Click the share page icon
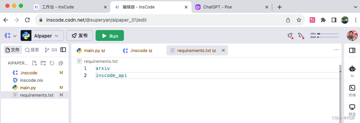This screenshot has width=360, height=123. [x=288, y=20]
